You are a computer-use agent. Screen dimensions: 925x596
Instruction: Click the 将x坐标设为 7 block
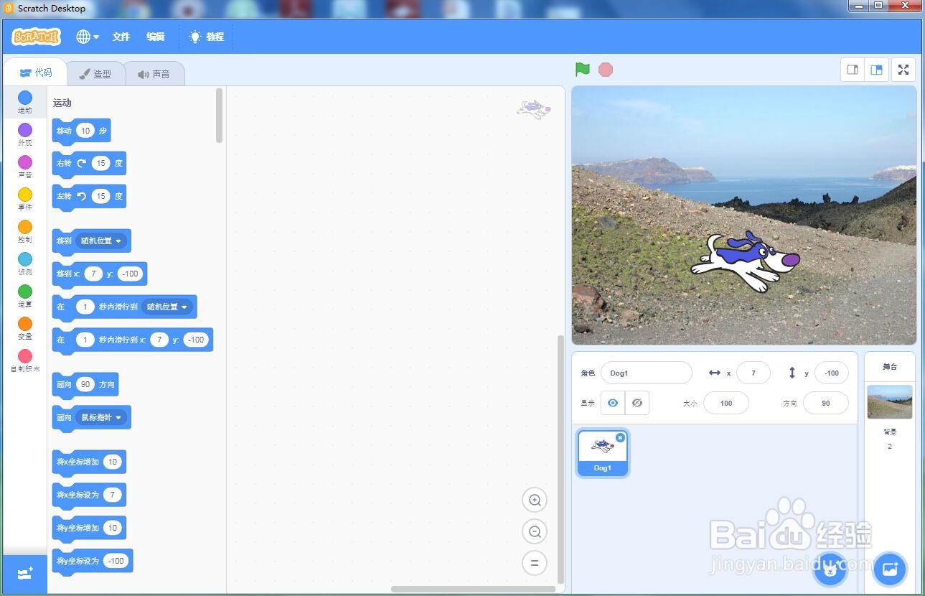coord(89,495)
